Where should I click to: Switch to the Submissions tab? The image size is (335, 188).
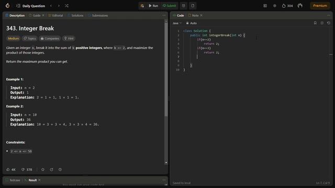[x=98, y=15]
